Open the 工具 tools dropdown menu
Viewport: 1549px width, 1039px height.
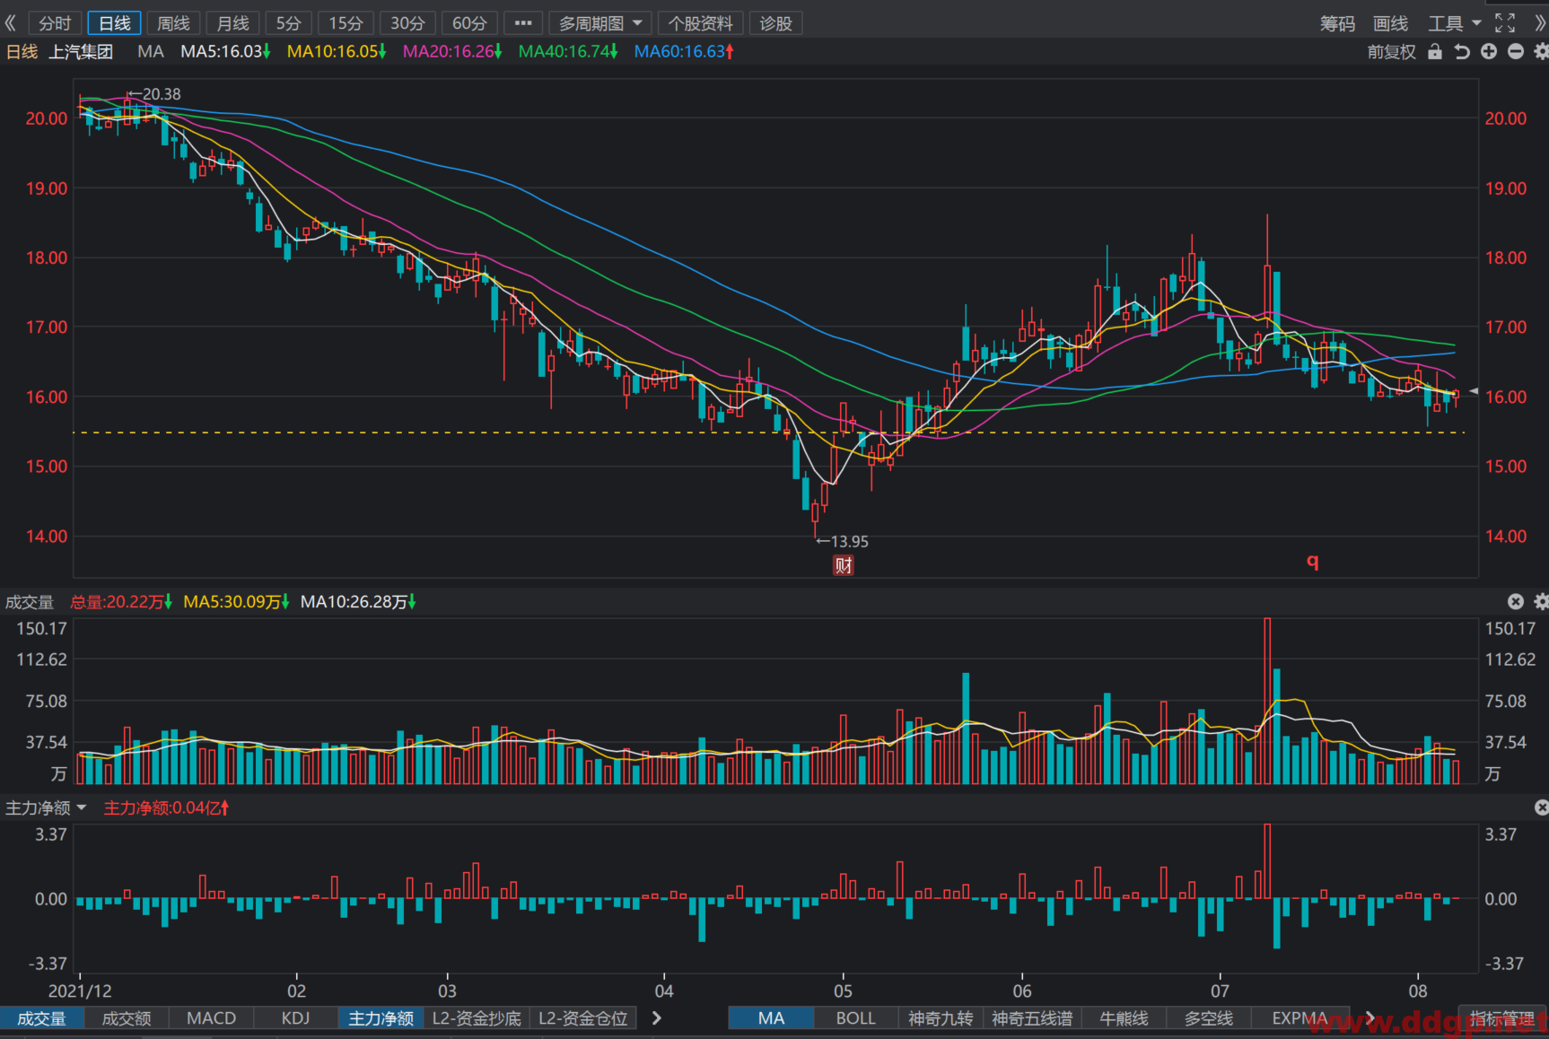[1454, 23]
